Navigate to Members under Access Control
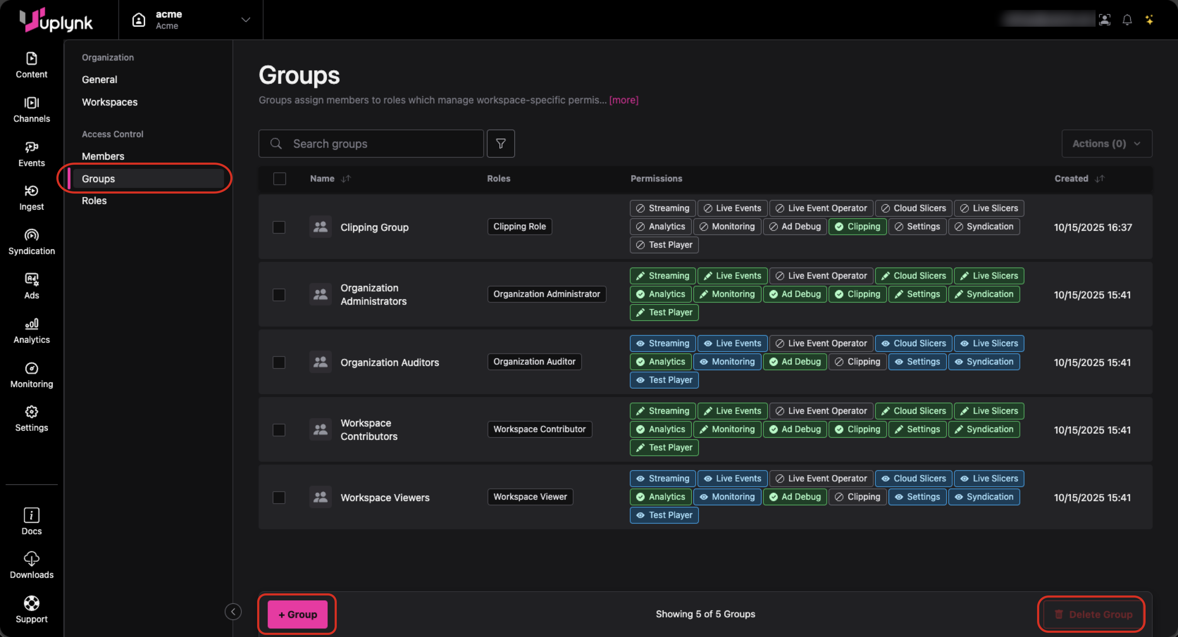This screenshot has height=637, width=1178. [103, 156]
